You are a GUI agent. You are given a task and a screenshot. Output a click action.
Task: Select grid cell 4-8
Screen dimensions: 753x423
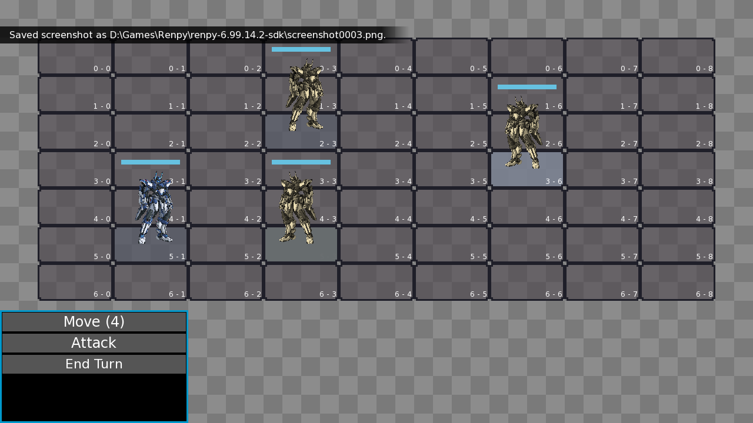pos(678,207)
